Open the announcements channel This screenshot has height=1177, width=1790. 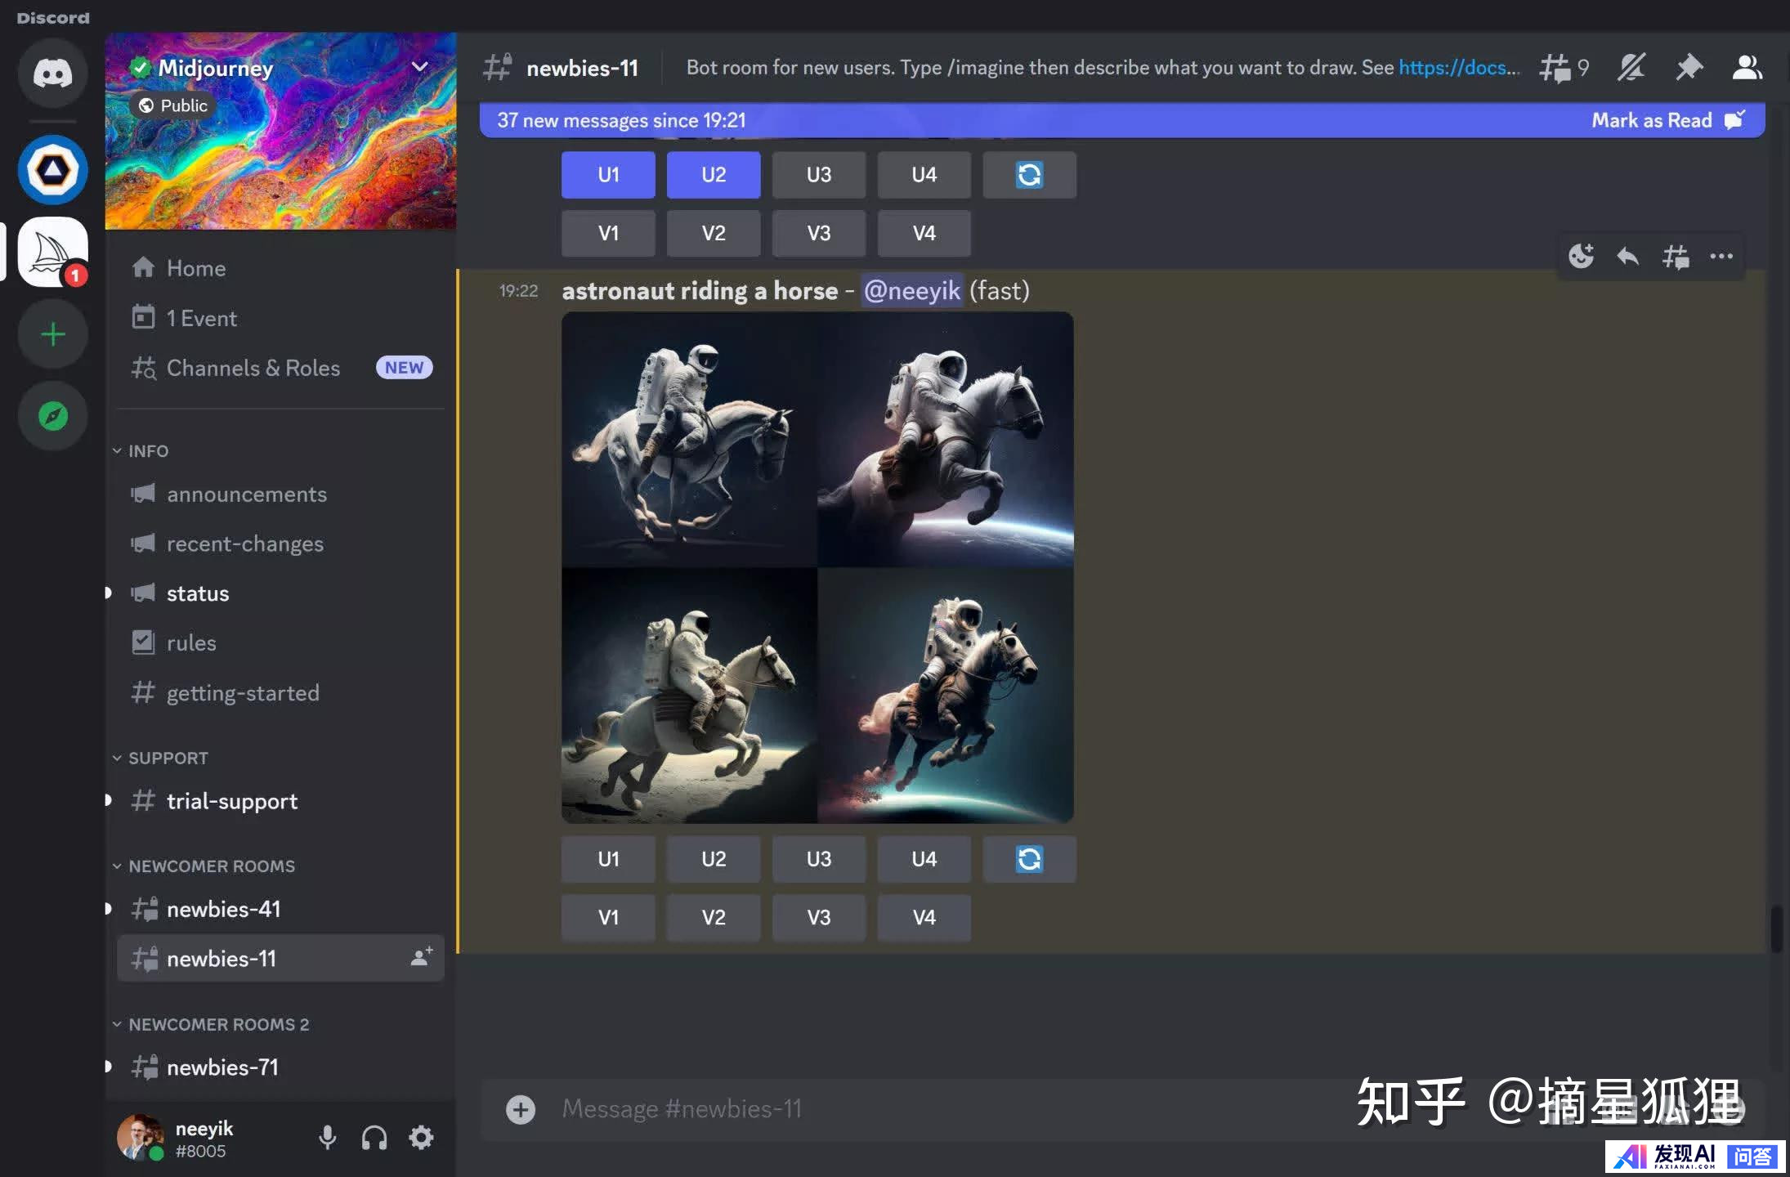[x=246, y=495]
